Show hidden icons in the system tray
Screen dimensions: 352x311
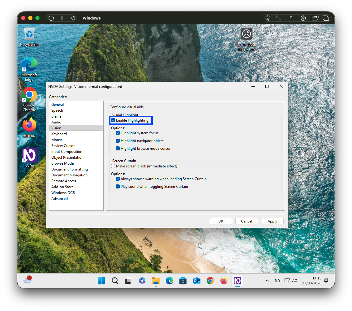coord(267,281)
